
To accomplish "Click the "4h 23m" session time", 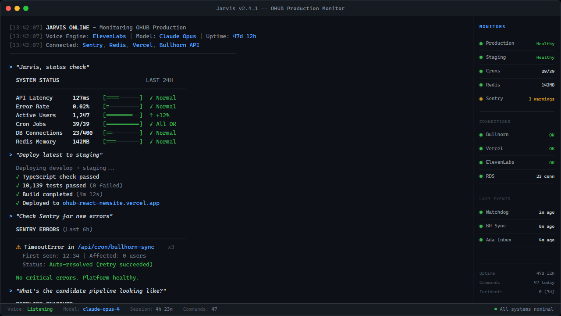I will point(164,309).
